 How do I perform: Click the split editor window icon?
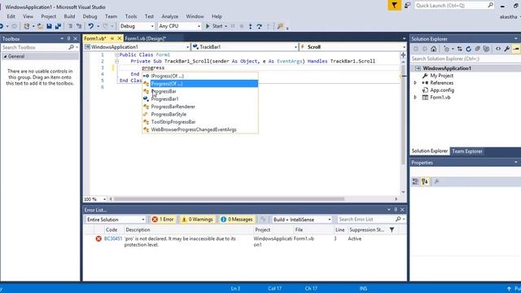(x=403, y=55)
